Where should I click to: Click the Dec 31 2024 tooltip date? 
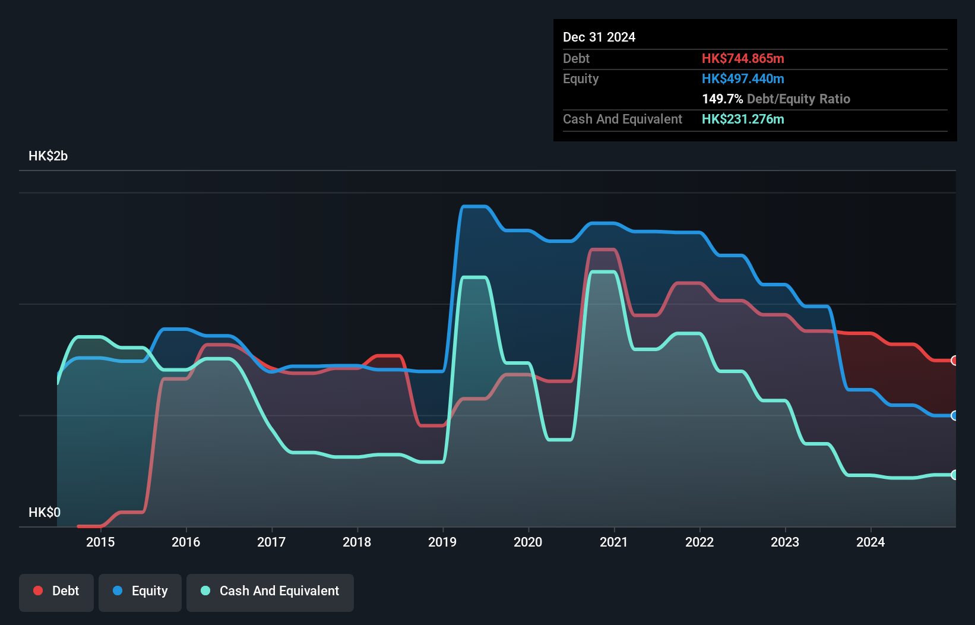(x=599, y=37)
